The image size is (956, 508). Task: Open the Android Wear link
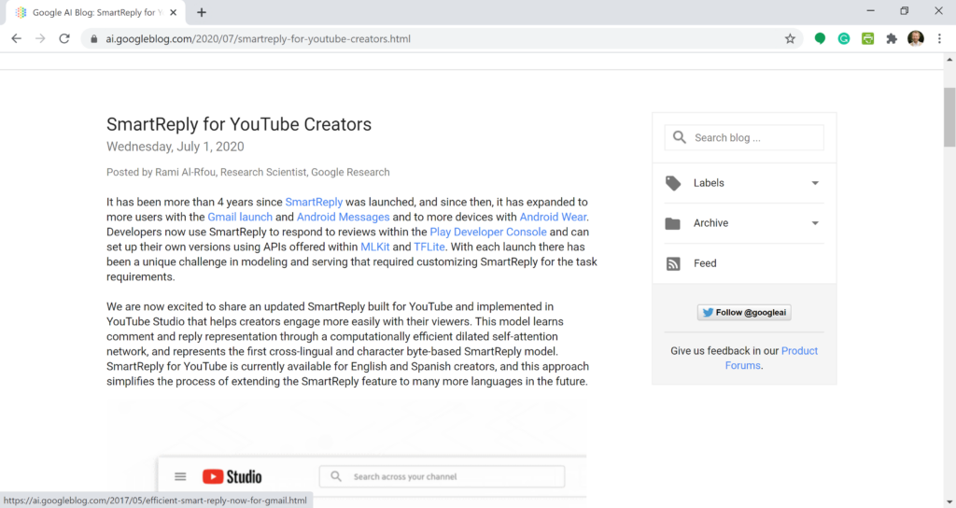[x=553, y=217]
